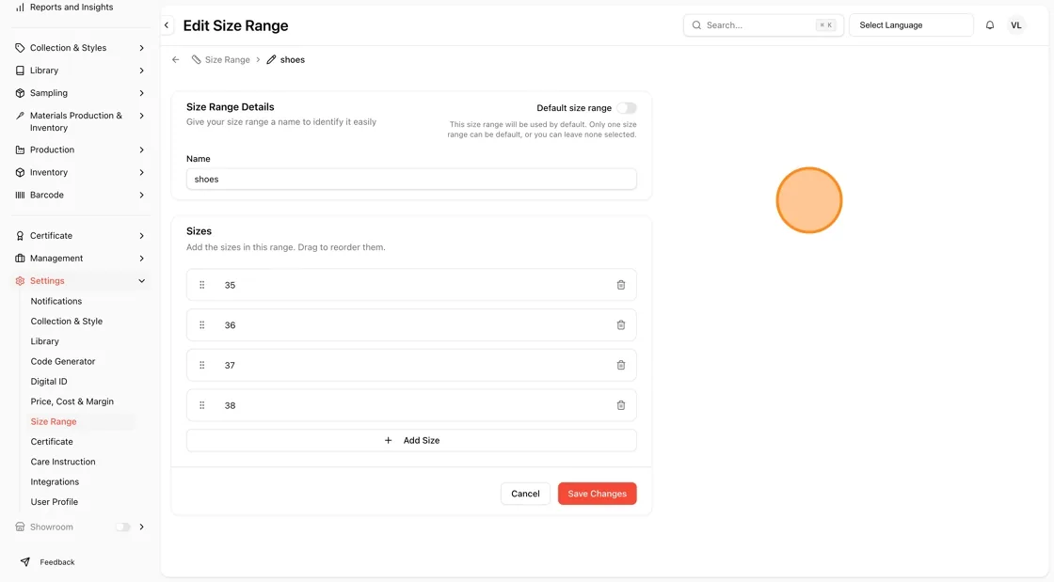Click the Name input field
Screen dimensions: 1054x582
(x=411, y=180)
